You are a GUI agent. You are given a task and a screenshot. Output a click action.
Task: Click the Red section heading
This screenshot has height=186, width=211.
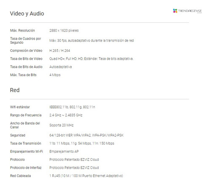point(15,90)
